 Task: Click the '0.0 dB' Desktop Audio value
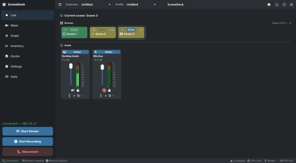[65, 60]
